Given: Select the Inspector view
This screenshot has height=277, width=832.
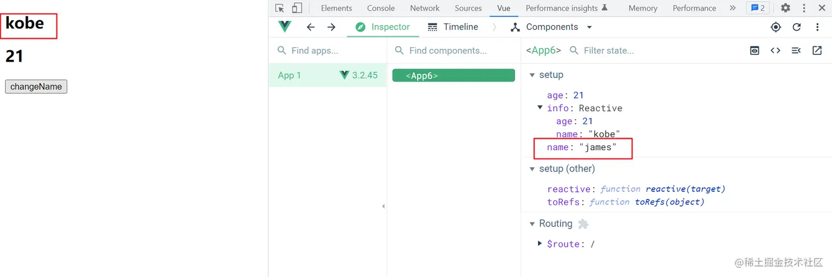Looking at the screenshot, I should (x=383, y=27).
